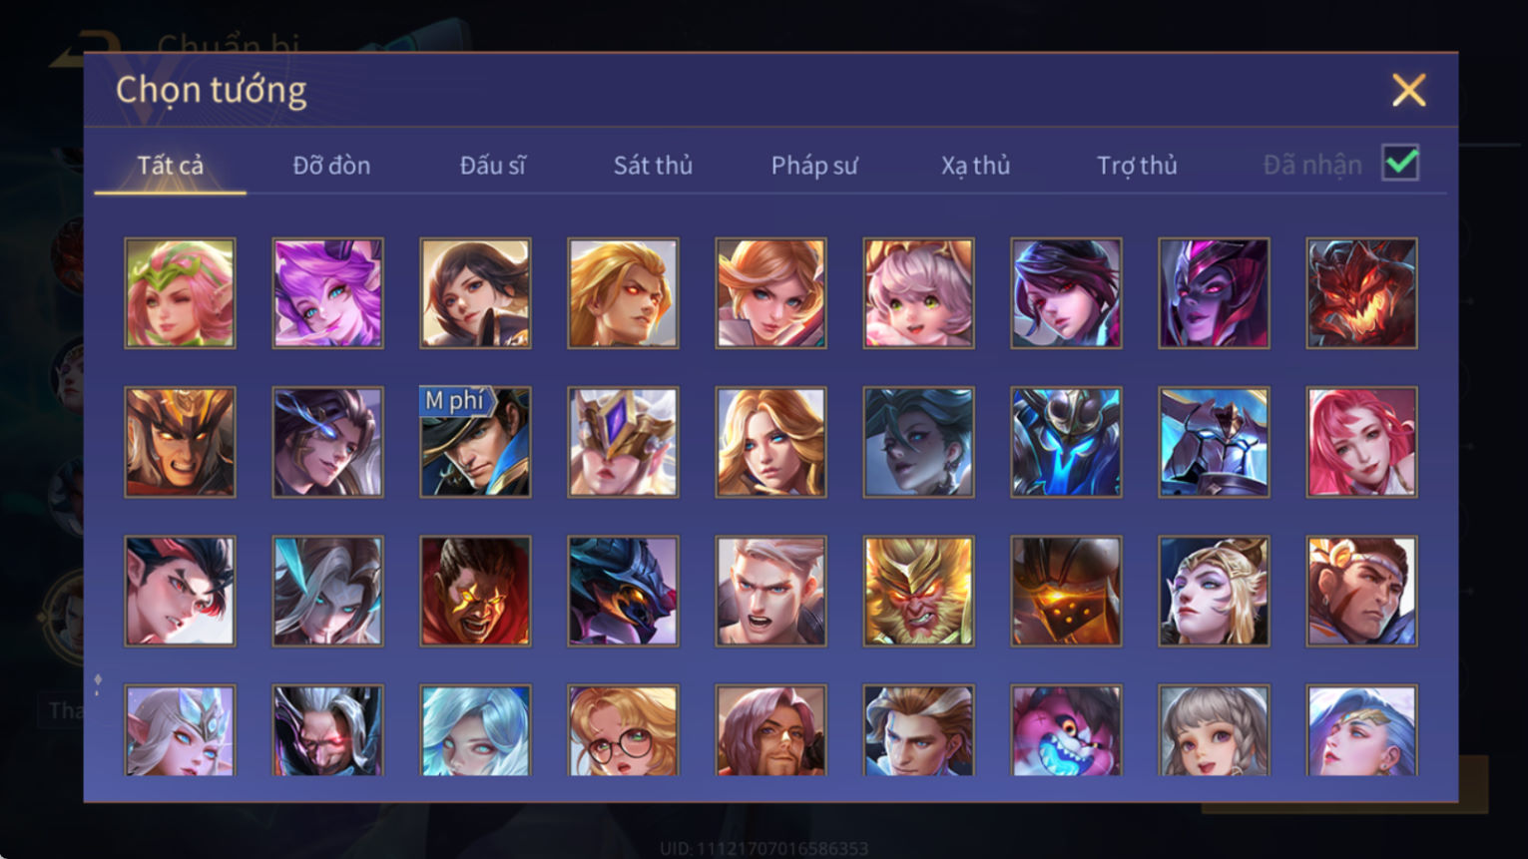This screenshot has width=1528, height=859.
Task: Open the "Sát thủ" tab
Action: 653,165
